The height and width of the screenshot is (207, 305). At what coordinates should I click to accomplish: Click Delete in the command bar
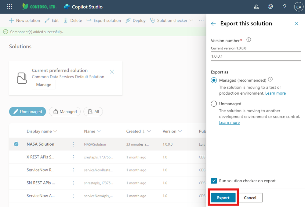(x=73, y=20)
